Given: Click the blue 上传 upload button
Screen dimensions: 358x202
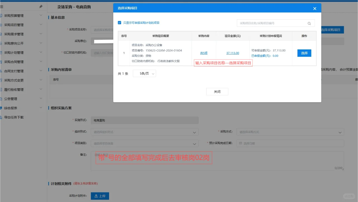Looking at the screenshot, I should click(x=100, y=196).
